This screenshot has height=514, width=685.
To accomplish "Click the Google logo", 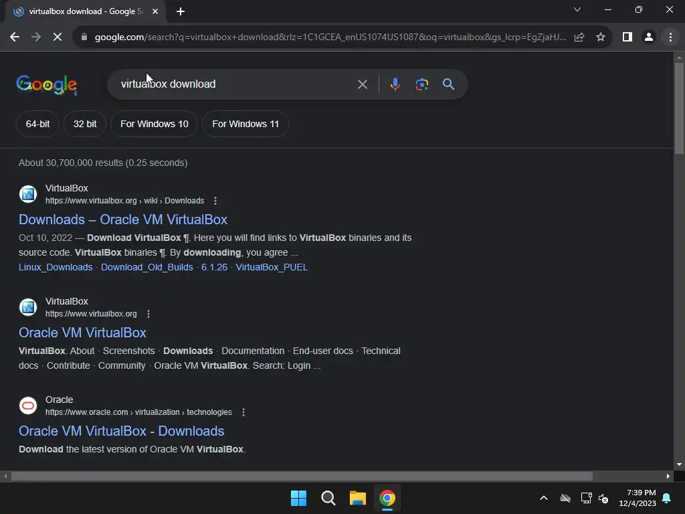I will 47,84.
